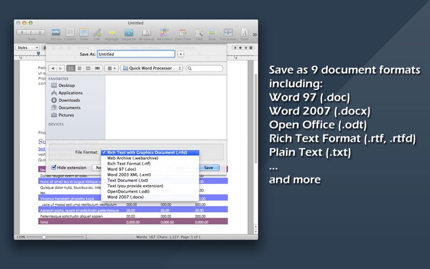Insert a table using Table icon
Viewport: 430px width, 269px height.
84,32
